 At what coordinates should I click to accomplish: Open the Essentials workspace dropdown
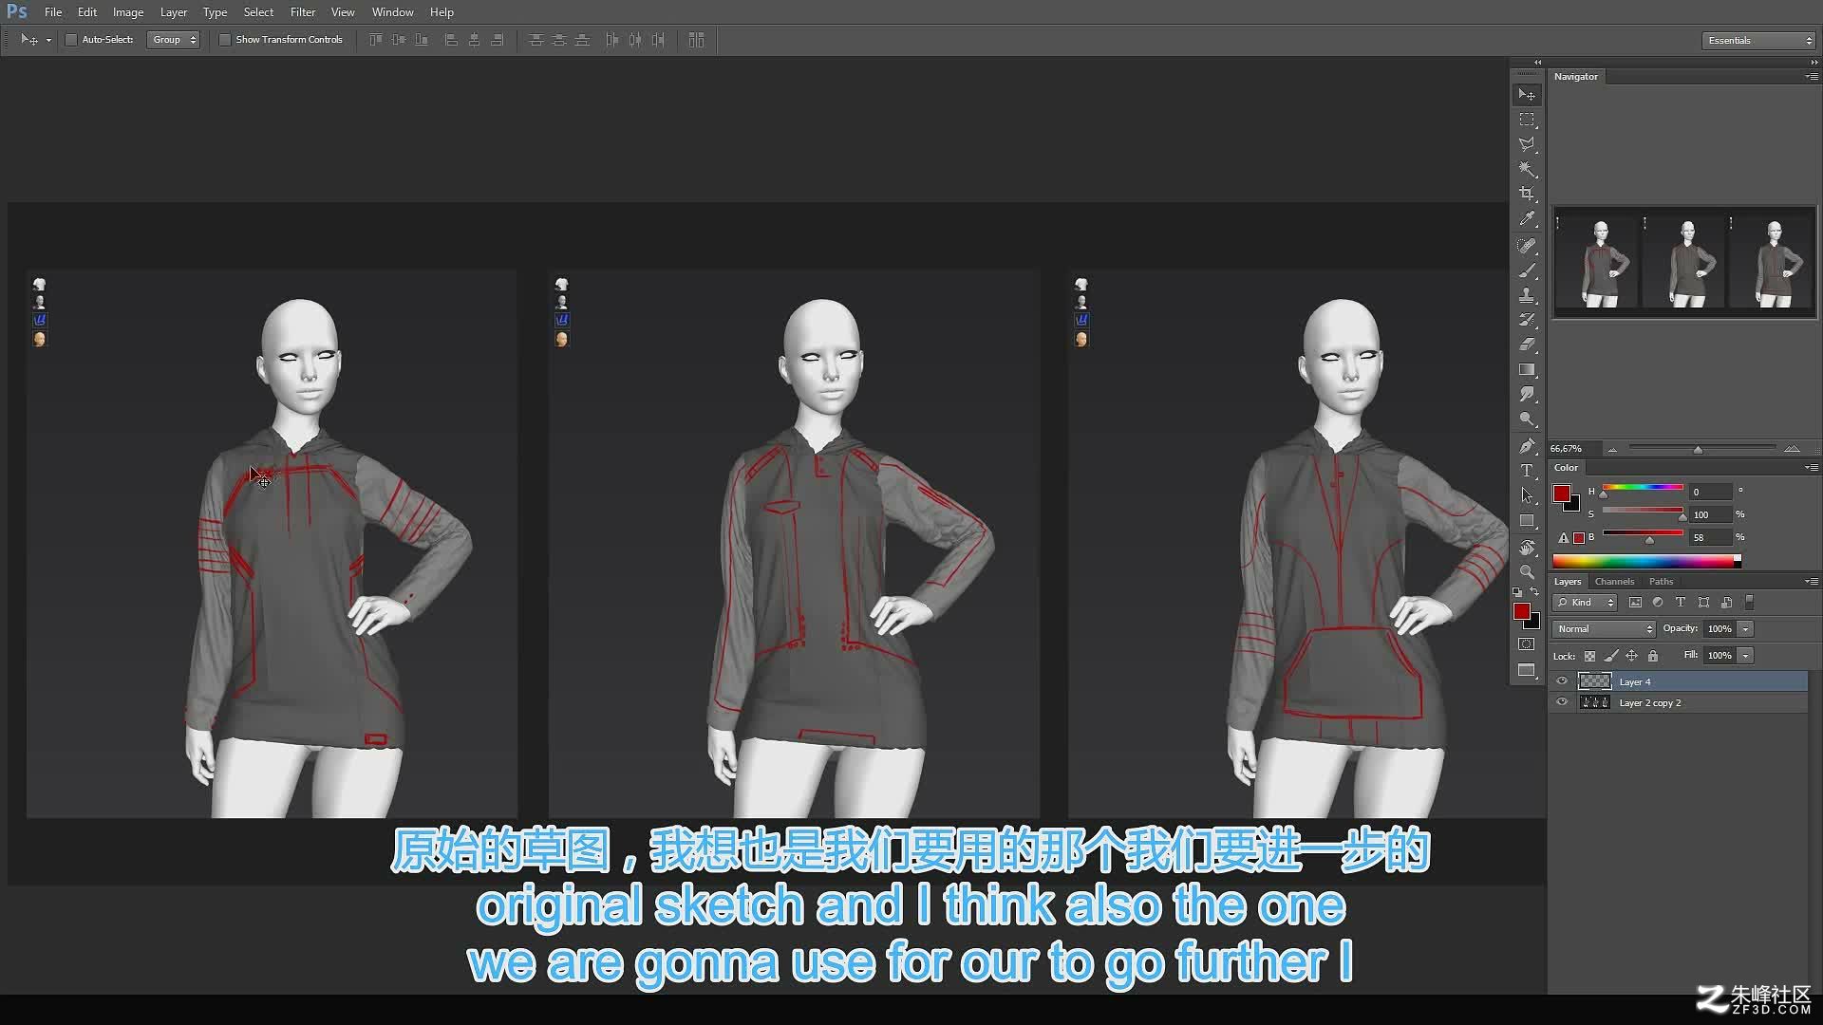[x=1758, y=40]
